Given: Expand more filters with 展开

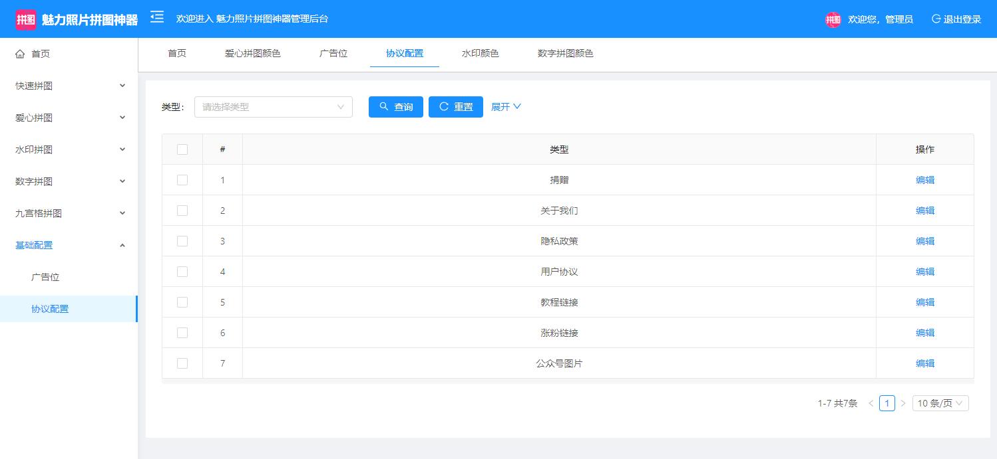Looking at the screenshot, I should pyautogui.click(x=506, y=107).
